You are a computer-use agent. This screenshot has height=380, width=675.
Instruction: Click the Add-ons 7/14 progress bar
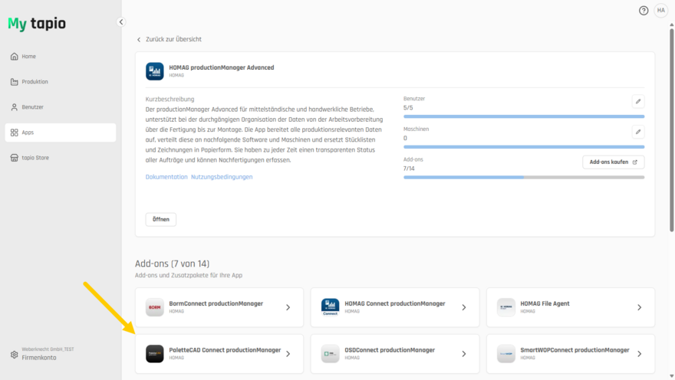click(524, 177)
